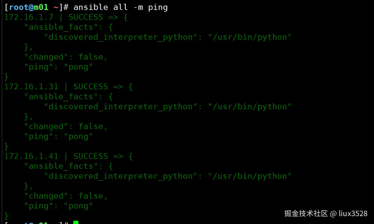Click SUCCESS on the 172.16.1.31 line

point(91,87)
